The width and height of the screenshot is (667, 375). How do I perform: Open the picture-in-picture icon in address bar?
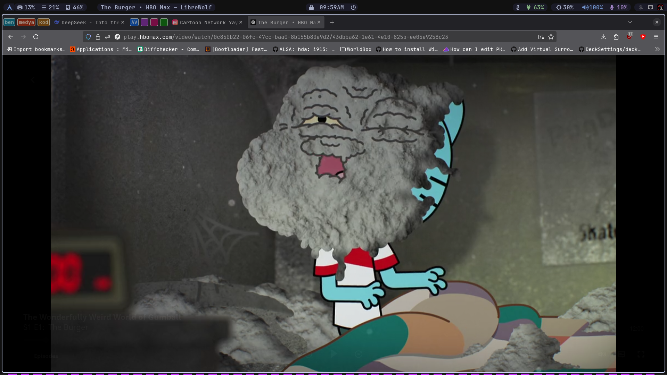(x=541, y=37)
